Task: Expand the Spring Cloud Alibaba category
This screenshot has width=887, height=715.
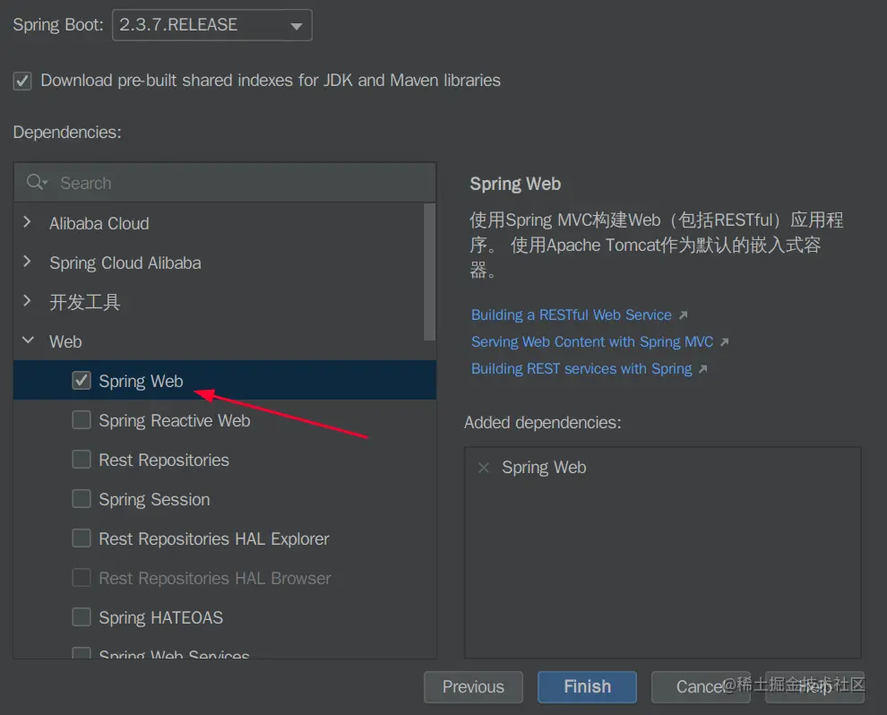Action: (27, 262)
